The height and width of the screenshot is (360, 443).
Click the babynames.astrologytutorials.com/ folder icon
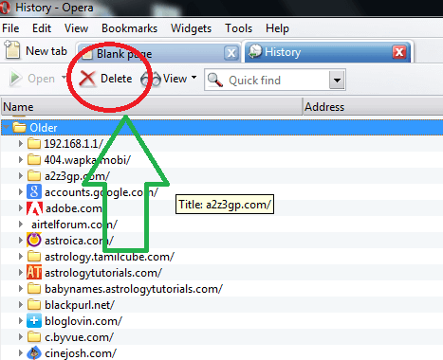pos(34,289)
